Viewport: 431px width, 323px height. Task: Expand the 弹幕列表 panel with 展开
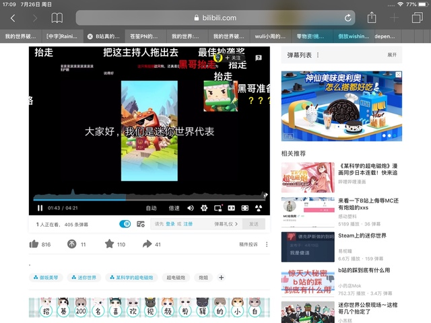click(392, 55)
